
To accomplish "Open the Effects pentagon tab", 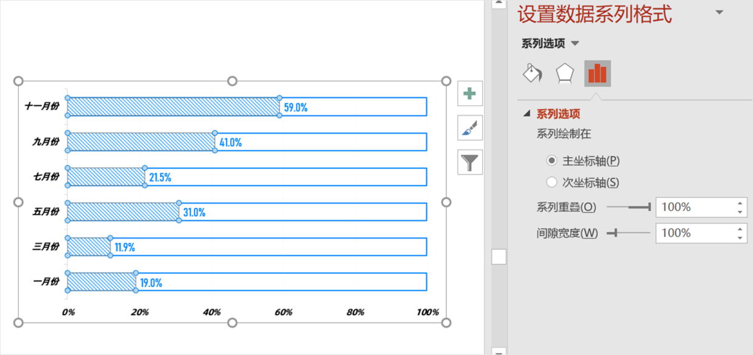I will coord(565,73).
